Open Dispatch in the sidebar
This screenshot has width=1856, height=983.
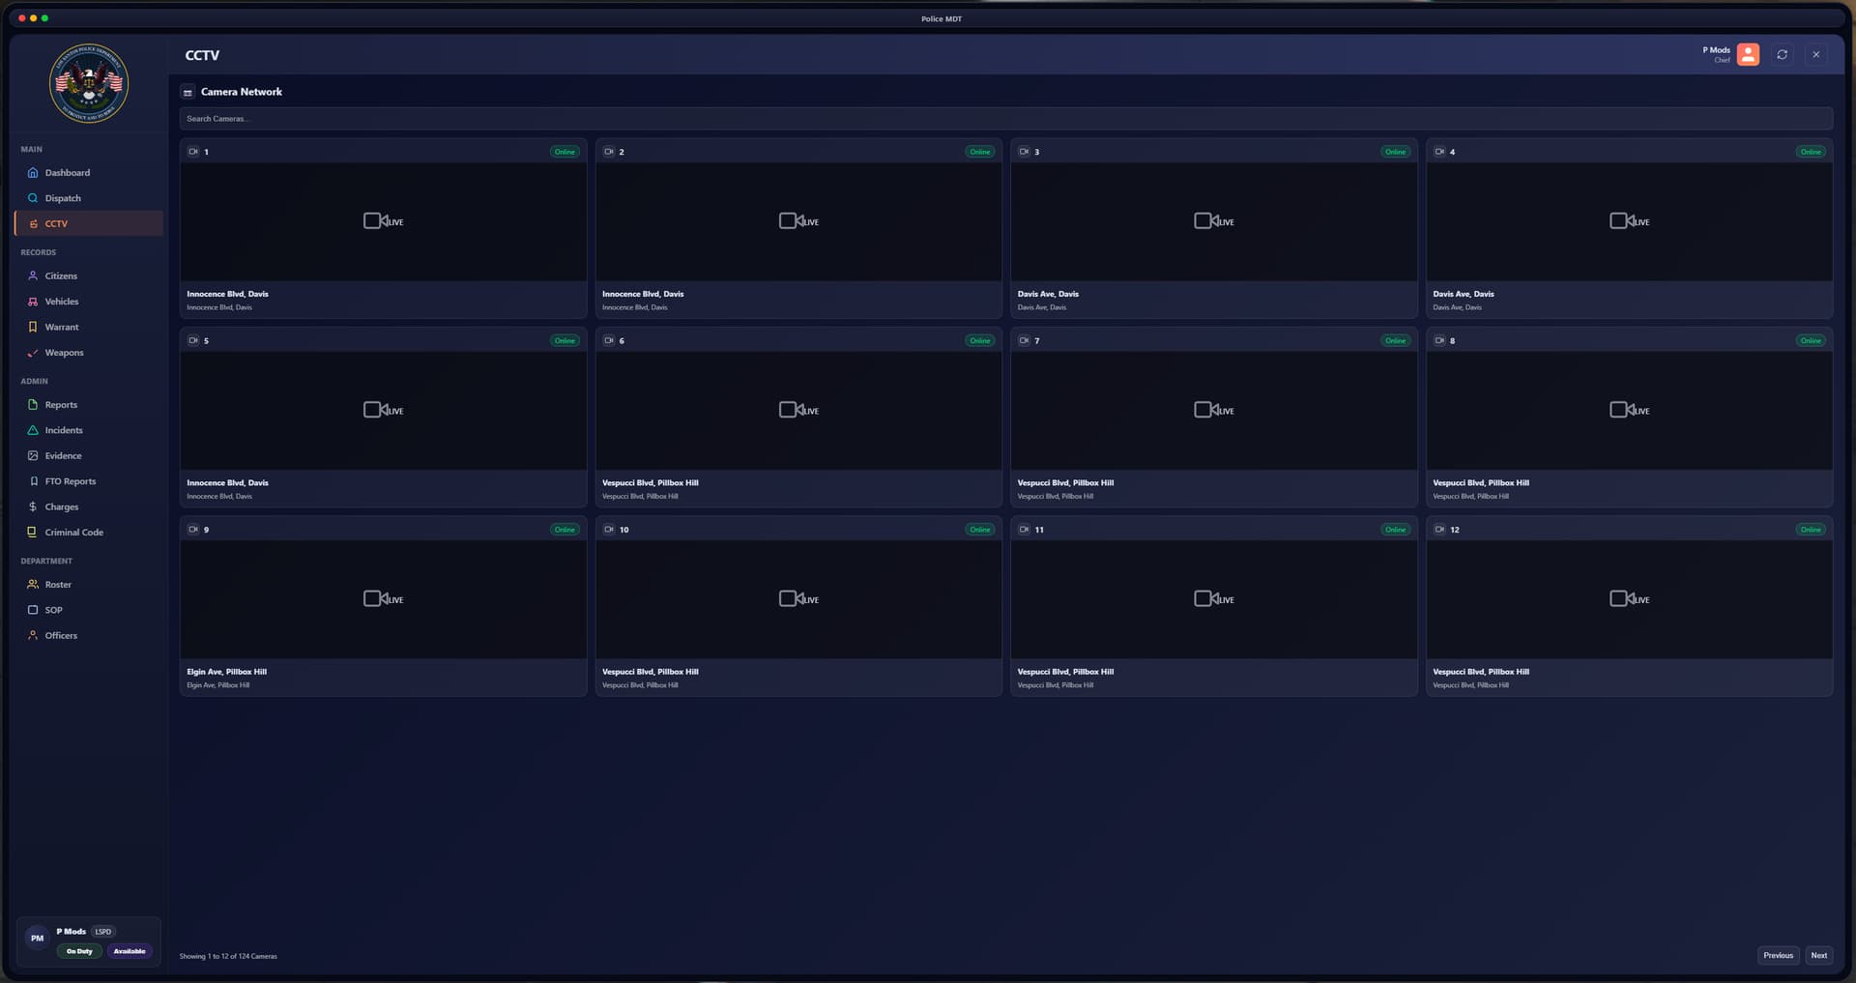(x=88, y=198)
